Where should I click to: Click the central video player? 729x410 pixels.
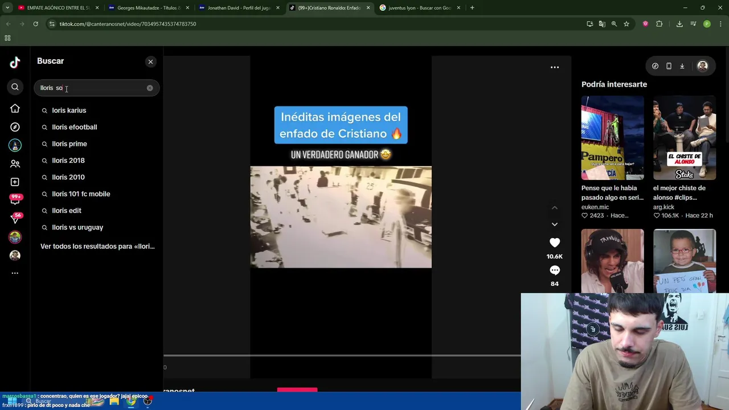341,216
